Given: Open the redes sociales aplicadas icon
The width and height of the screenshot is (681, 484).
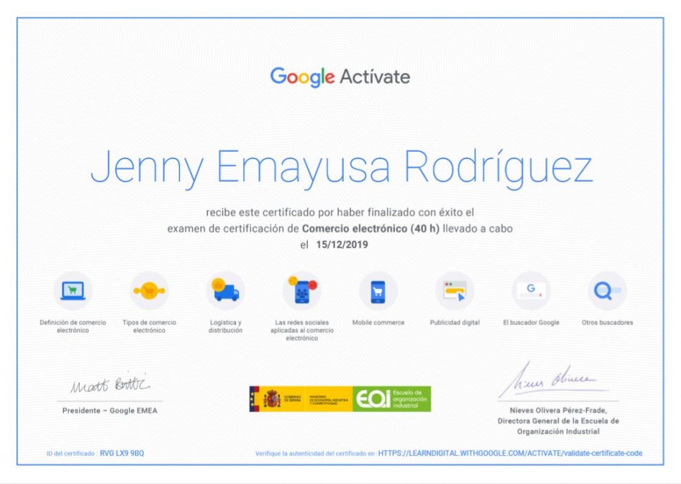Looking at the screenshot, I should [302, 291].
